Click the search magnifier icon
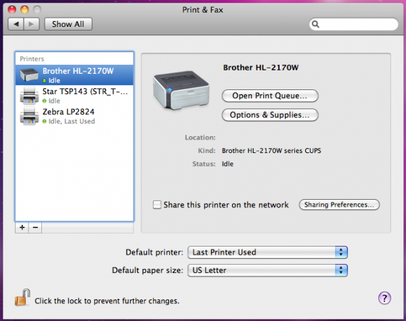Viewport: 406px width, 321px height. click(x=315, y=24)
